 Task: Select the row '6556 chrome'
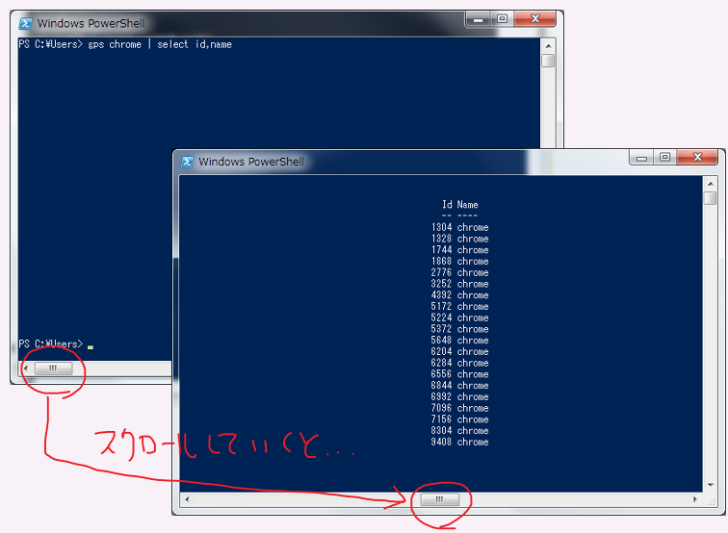click(460, 374)
